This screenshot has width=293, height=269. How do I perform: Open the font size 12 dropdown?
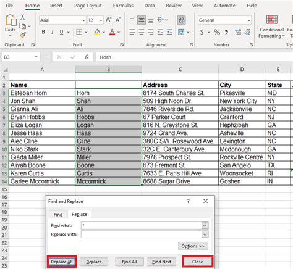point(101,20)
